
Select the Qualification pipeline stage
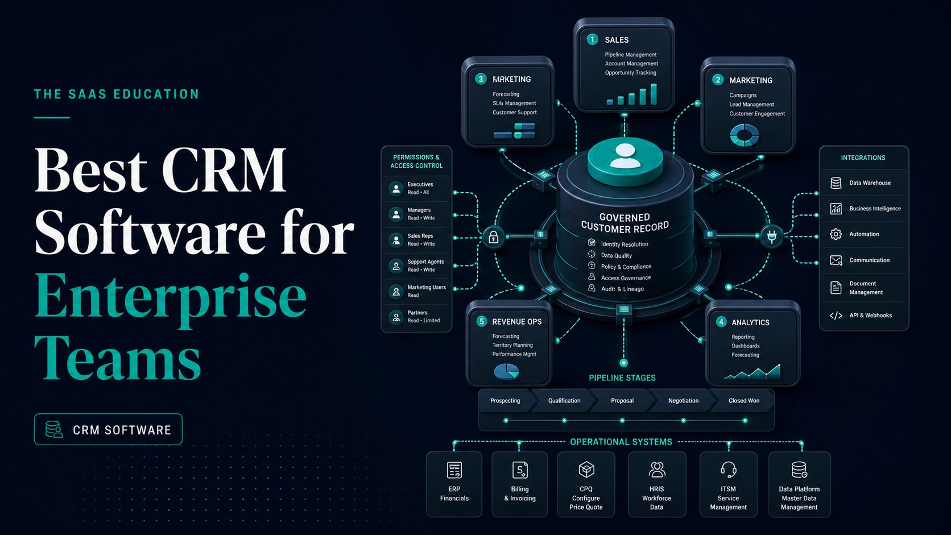(564, 401)
